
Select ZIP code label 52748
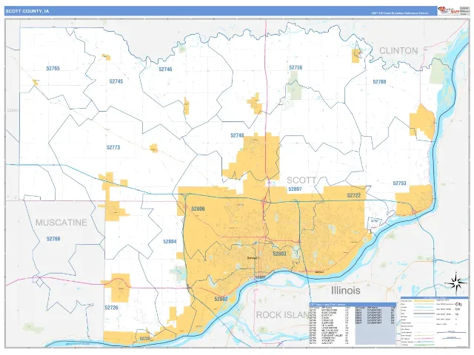(x=237, y=135)
